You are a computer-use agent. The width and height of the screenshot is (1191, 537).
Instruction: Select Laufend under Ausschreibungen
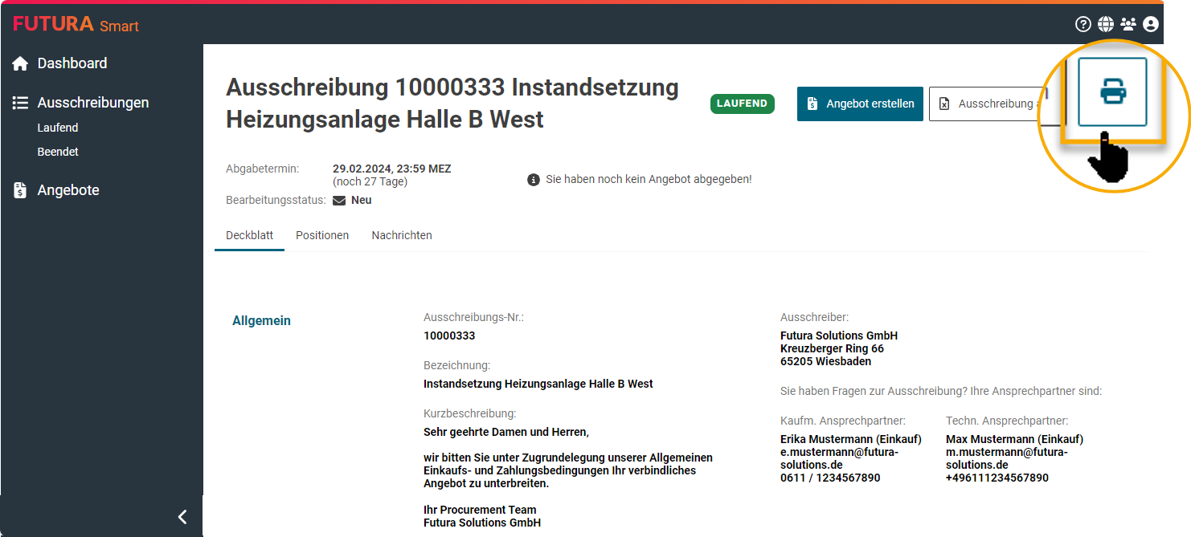[x=58, y=128]
